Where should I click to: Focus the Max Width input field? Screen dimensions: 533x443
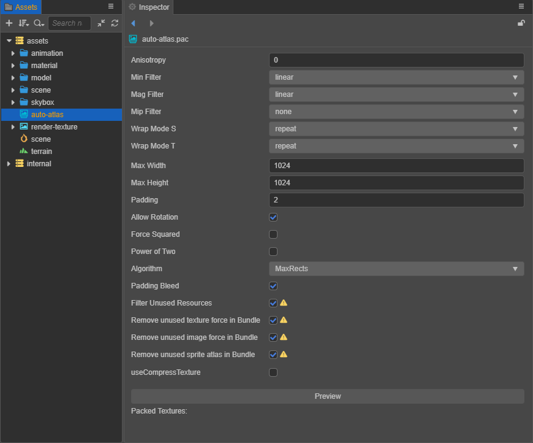pyautogui.click(x=396, y=166)
